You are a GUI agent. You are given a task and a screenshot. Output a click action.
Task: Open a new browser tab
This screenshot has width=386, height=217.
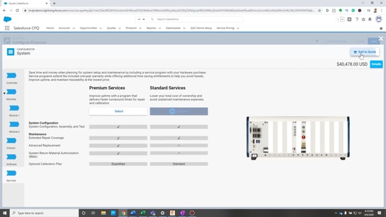pyautogui.click(x=54, y=4)
